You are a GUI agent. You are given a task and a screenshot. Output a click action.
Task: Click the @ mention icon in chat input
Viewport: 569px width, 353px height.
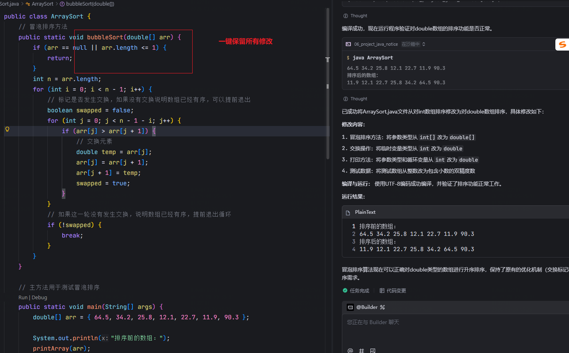coord(350,350)
